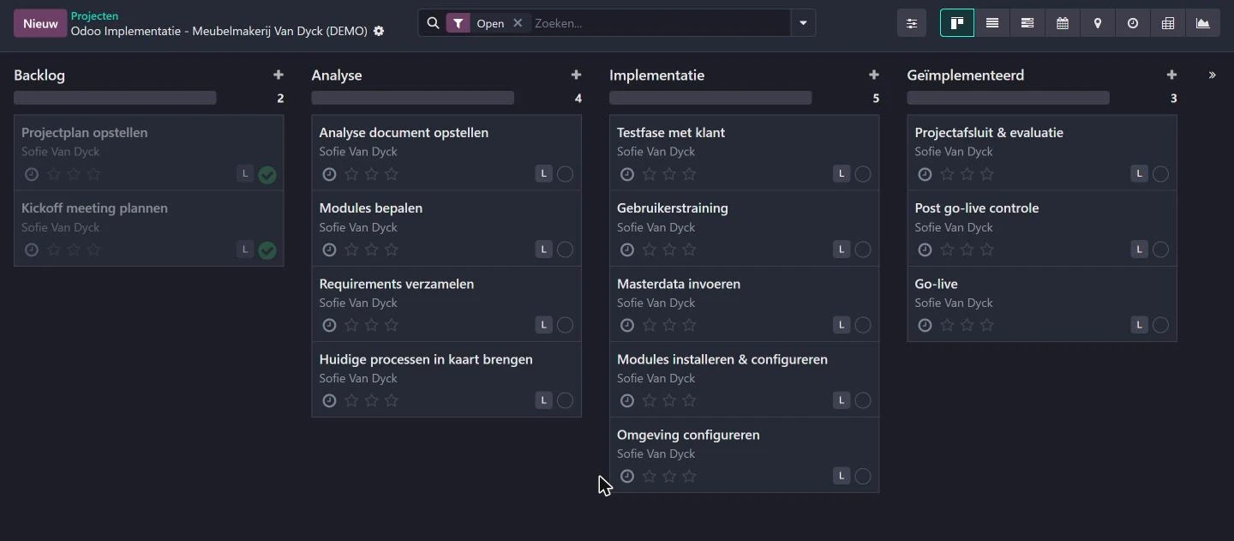
Task: Open project settings gear icon
Action: coord(379,31)
